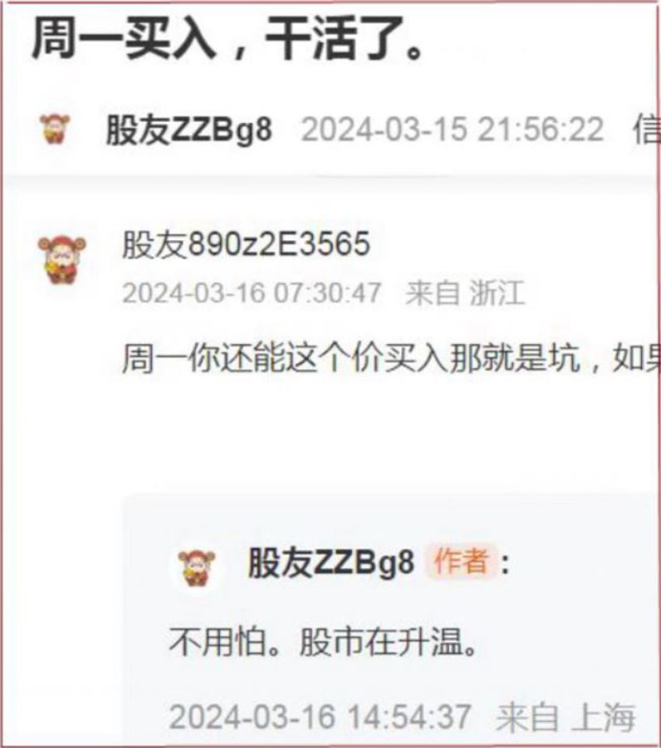Open the 股友ZZBg8 username beside the post timestamp
This screenshot has width=661, height=748.
[x=189, y=130]
